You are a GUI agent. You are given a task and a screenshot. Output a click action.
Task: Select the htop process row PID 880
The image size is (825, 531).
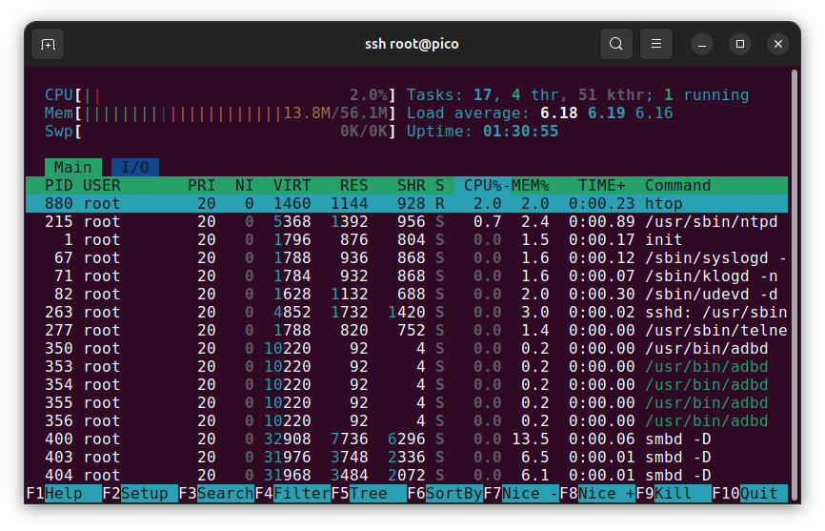407,204
